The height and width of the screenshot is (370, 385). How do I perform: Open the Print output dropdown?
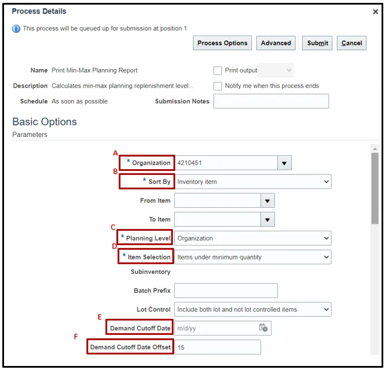(275, 70)
